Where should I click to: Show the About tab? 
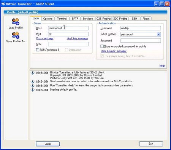click(146, 19)
